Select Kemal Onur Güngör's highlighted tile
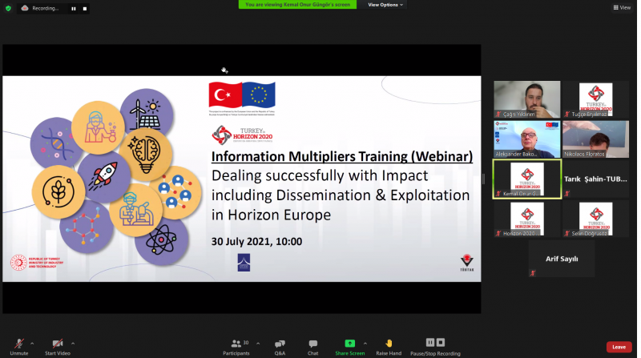This screenshot has width=641, height=358. tap(527, 179)
